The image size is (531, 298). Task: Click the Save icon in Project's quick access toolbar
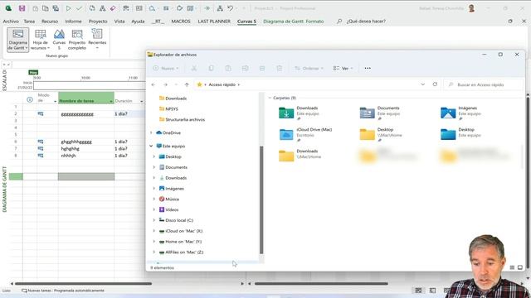click(22, 8)
